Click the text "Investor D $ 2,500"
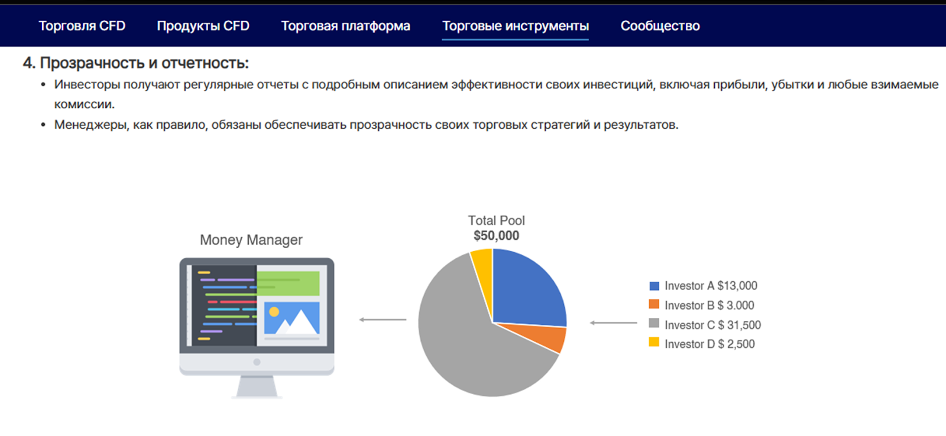This screenshot has height=436, width=946. tap(710, 344)
